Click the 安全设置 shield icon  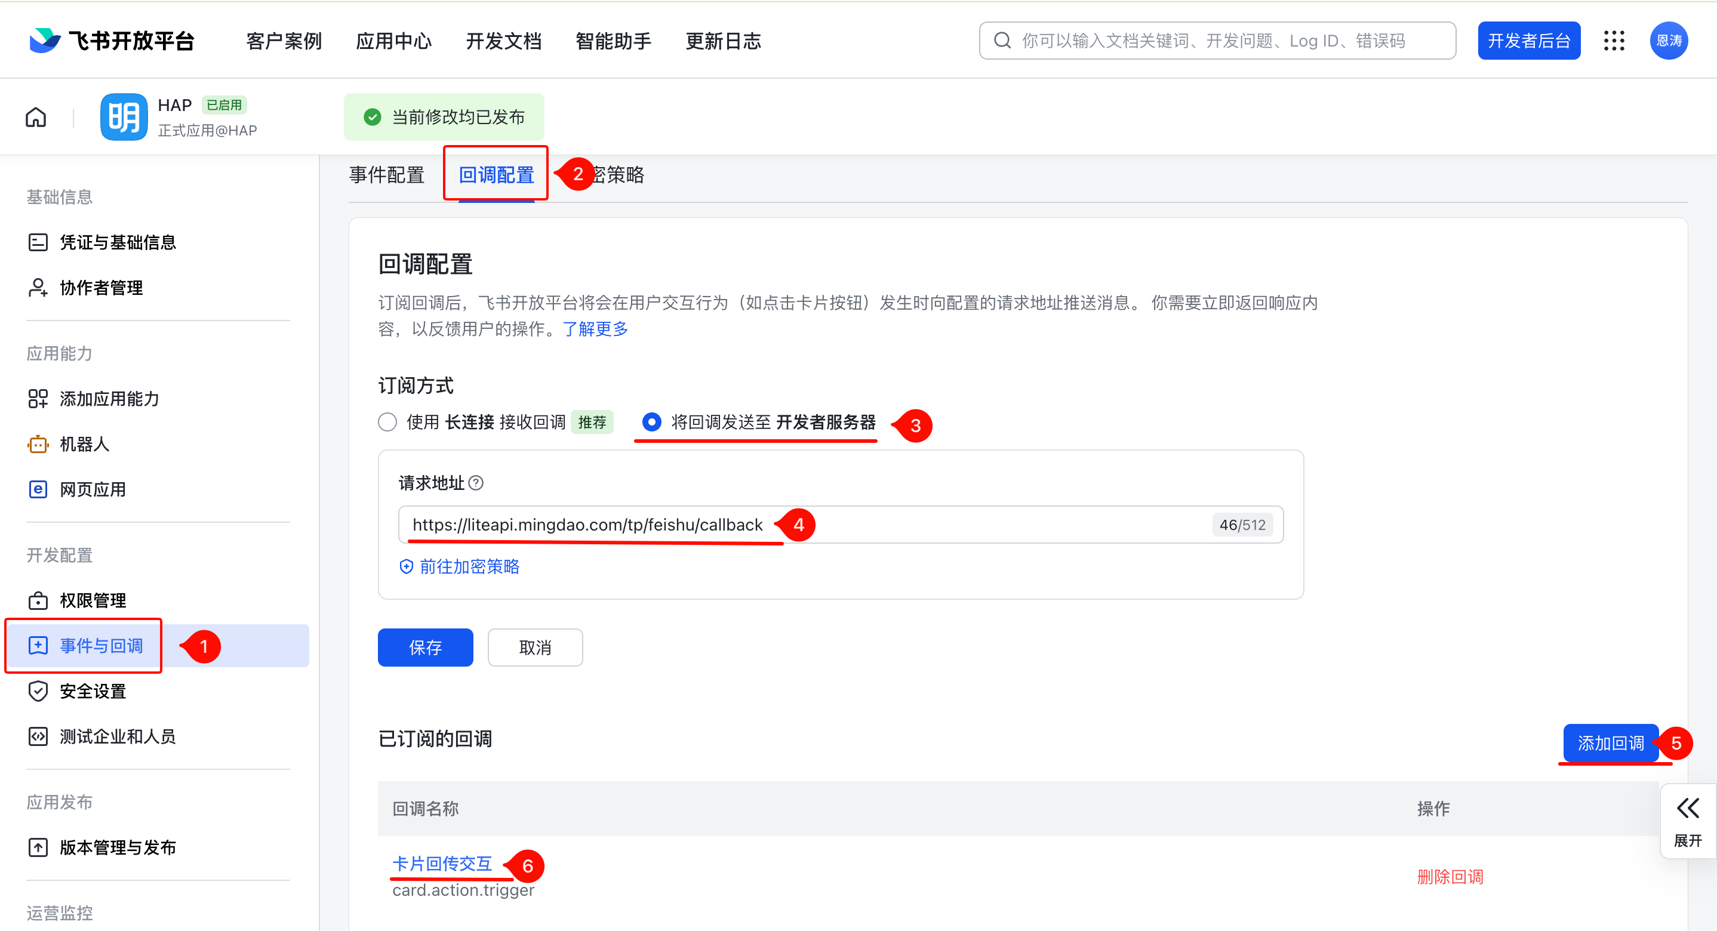[38, 691]
